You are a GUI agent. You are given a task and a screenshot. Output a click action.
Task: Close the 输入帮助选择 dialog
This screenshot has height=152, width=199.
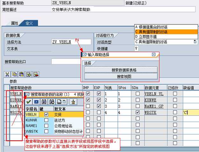154,55
